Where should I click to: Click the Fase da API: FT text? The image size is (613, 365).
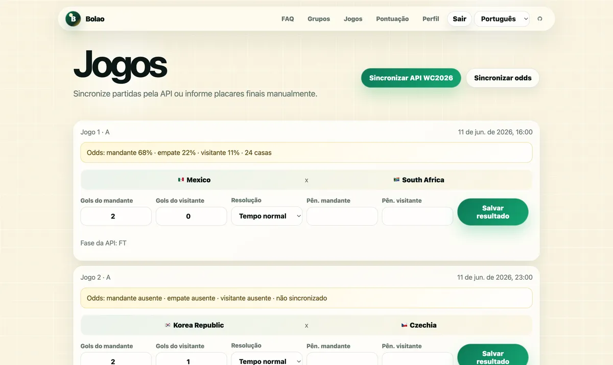(x=104, y=243)
